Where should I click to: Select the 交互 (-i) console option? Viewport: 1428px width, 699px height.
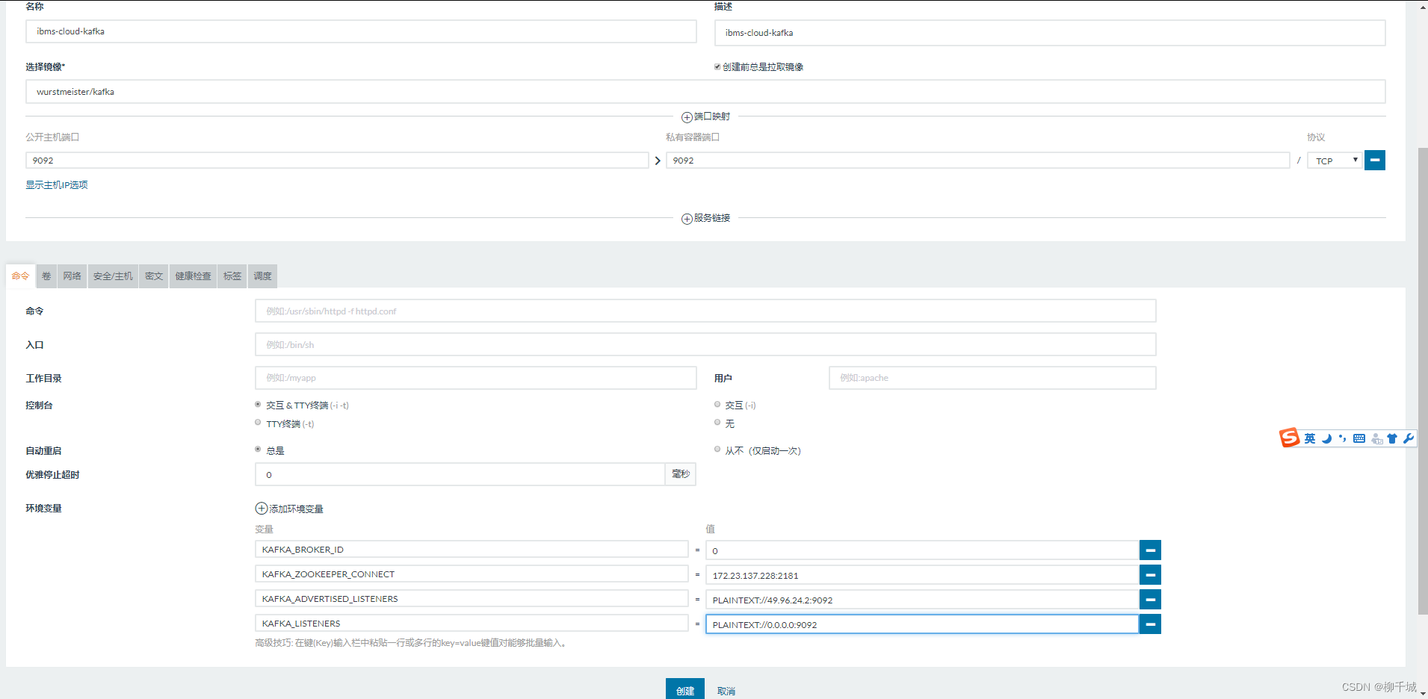point(717,405)
